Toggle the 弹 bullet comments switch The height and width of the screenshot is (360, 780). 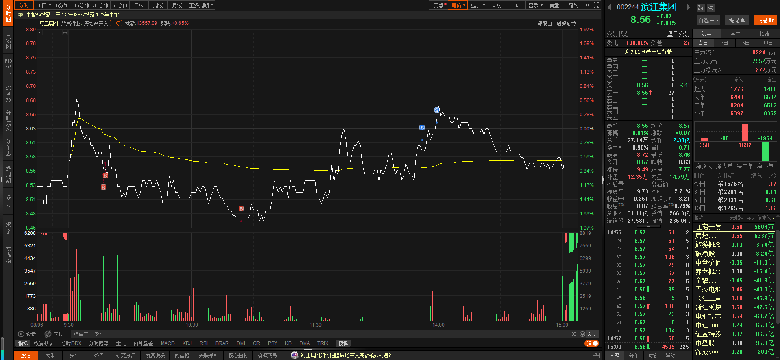[x=592, y=343]
